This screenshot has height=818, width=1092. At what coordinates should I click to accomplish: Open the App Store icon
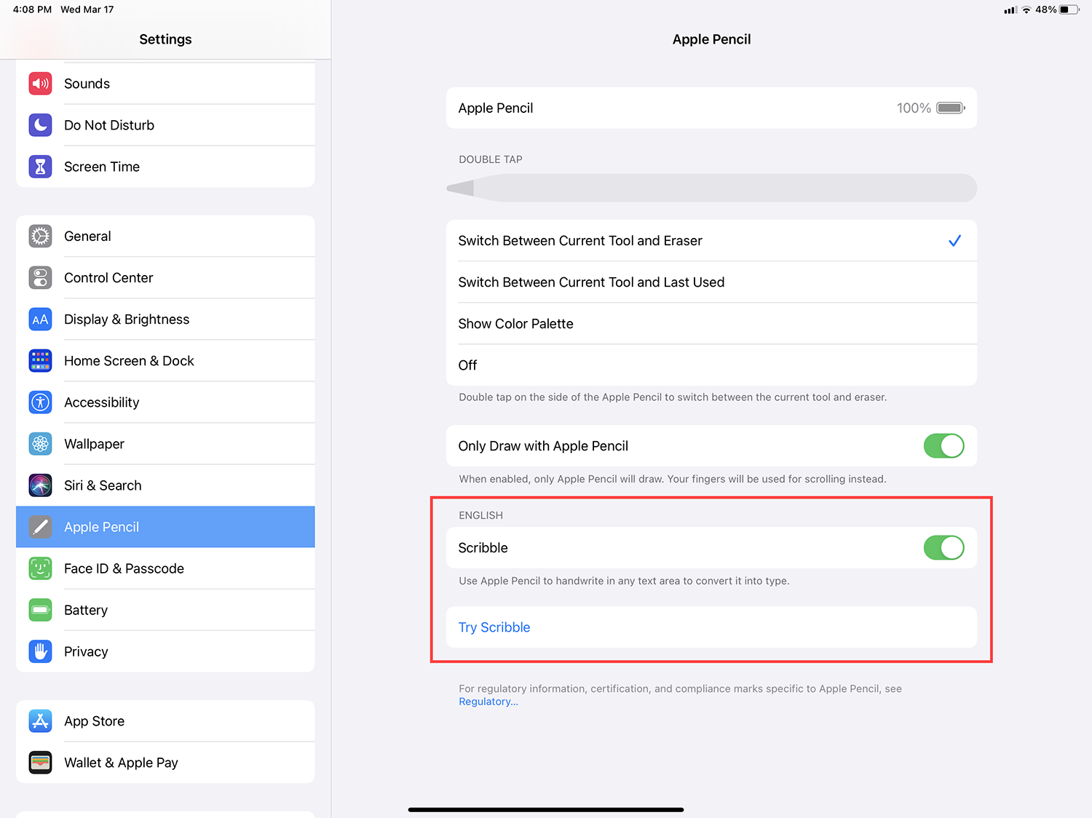pyautogui.click(x=41, y=721)
